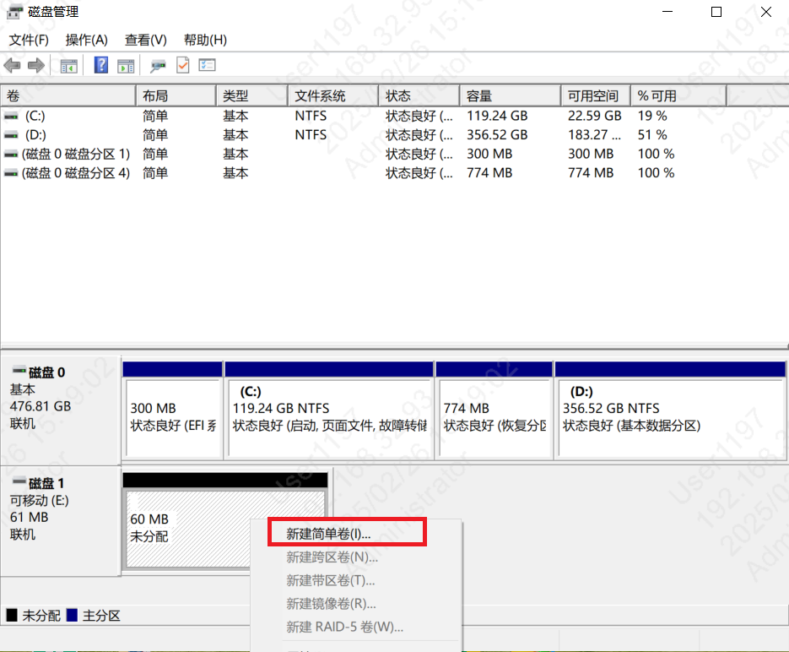Click the drive icon beside volume (D:)

10,134
